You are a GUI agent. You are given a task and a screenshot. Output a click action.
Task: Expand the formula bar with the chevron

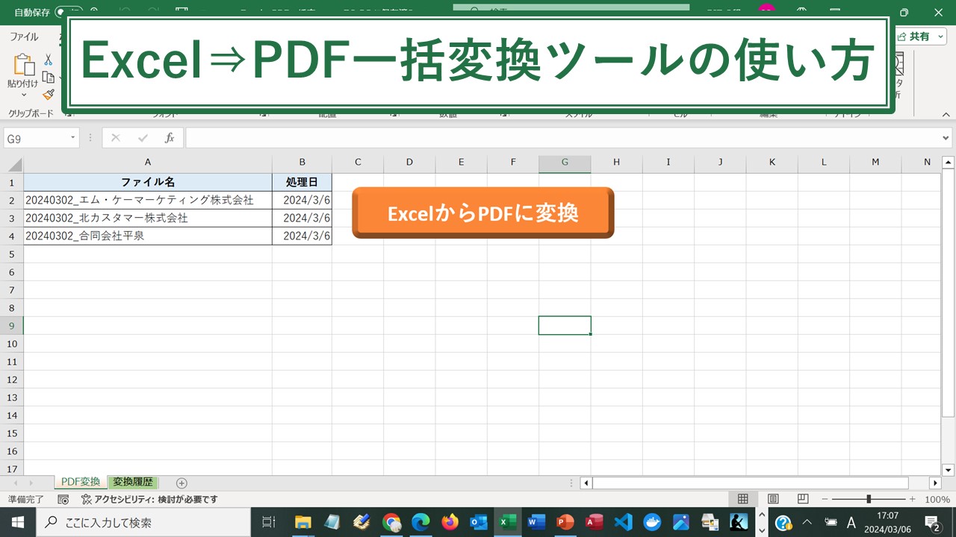[947, 138]
